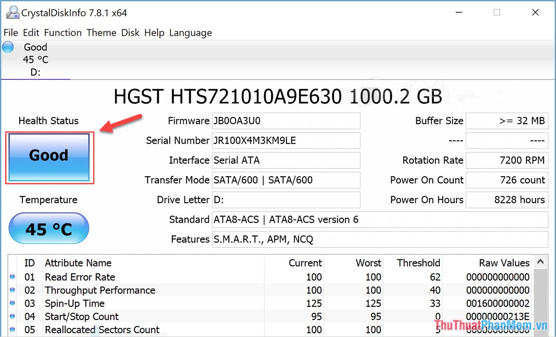Viewport: 556px width, 337px height.
Task: Click the Firmware field
Action: point(286,121)
